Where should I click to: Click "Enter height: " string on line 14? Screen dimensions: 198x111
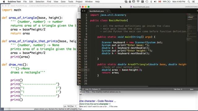click(138, 51)
